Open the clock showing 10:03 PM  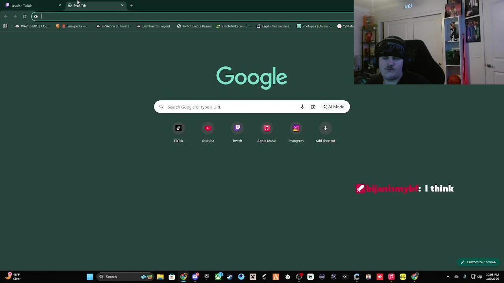click(492, 277)
